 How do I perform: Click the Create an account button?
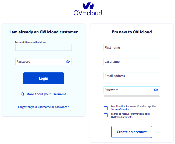click(x=132, y=132)
